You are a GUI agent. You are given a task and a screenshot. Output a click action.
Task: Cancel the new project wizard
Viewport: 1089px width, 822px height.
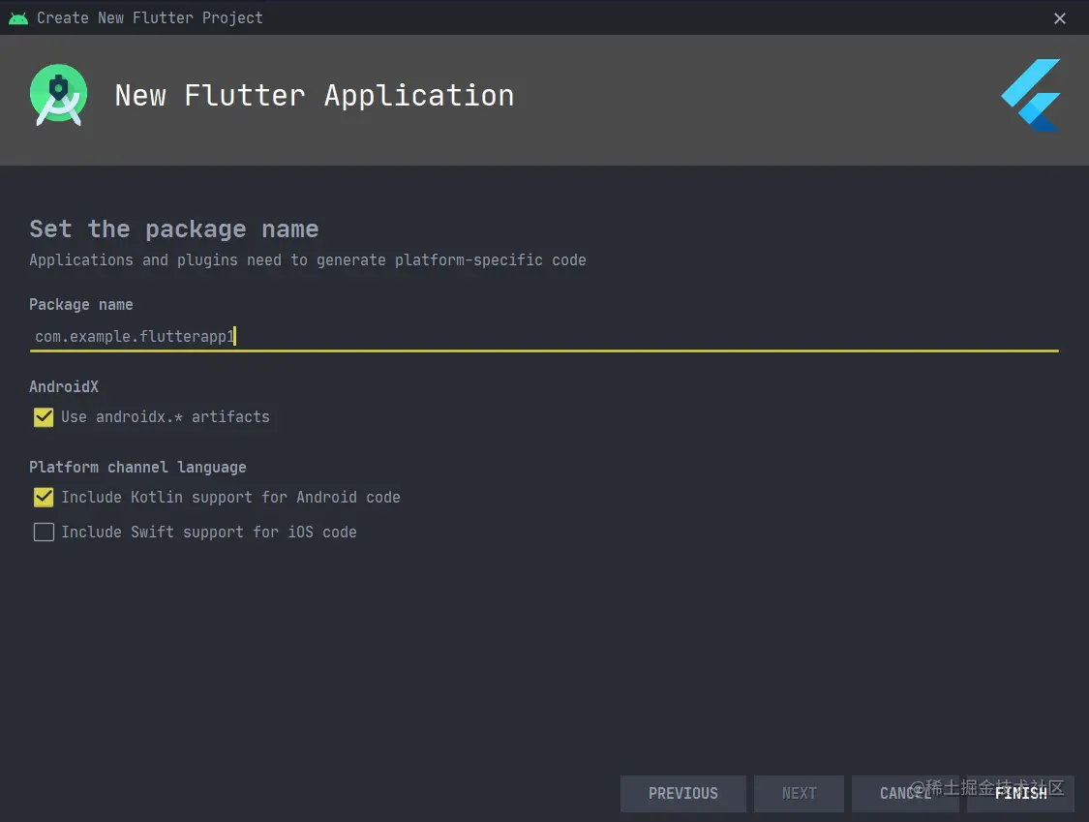905,794
